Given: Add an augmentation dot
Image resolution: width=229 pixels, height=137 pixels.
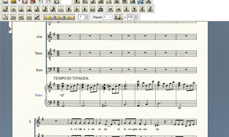Looking at the screenshot, I should (x=61, y=9).
